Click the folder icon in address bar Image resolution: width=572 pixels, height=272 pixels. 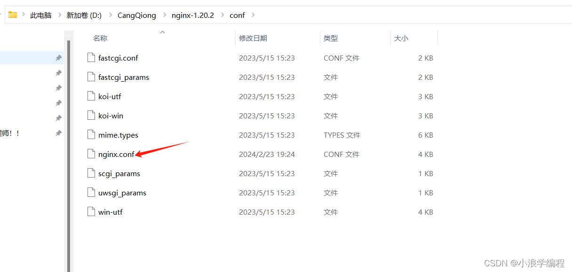tap(13, 15)
